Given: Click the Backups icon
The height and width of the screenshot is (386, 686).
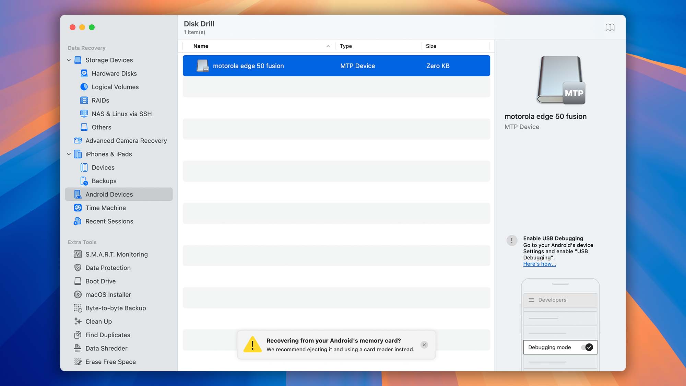Looking at the screenshot, I should (84, 181).
